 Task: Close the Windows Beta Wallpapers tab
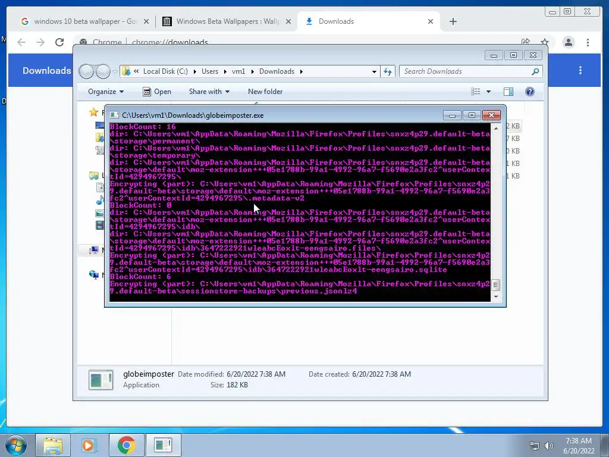click(x=288, y=21)
